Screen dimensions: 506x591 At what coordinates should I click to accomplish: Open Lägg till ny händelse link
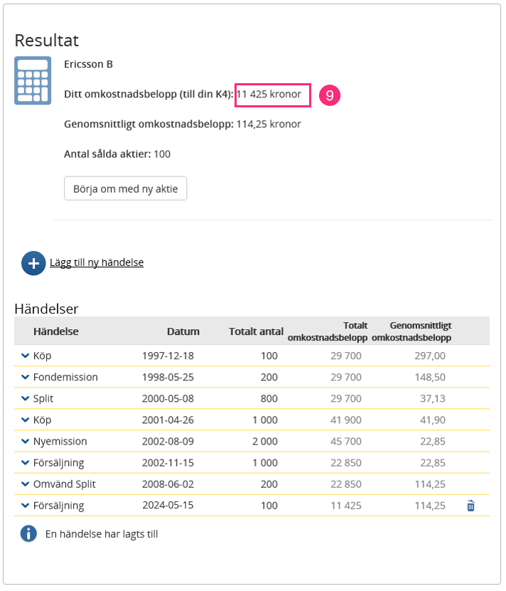coord(97,262)
